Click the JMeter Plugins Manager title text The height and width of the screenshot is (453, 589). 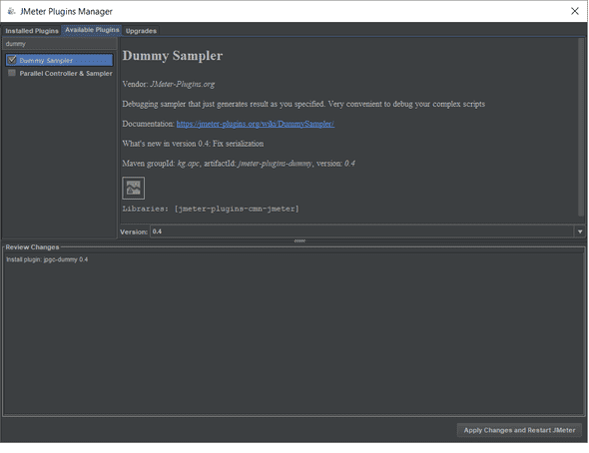[66, 12]
